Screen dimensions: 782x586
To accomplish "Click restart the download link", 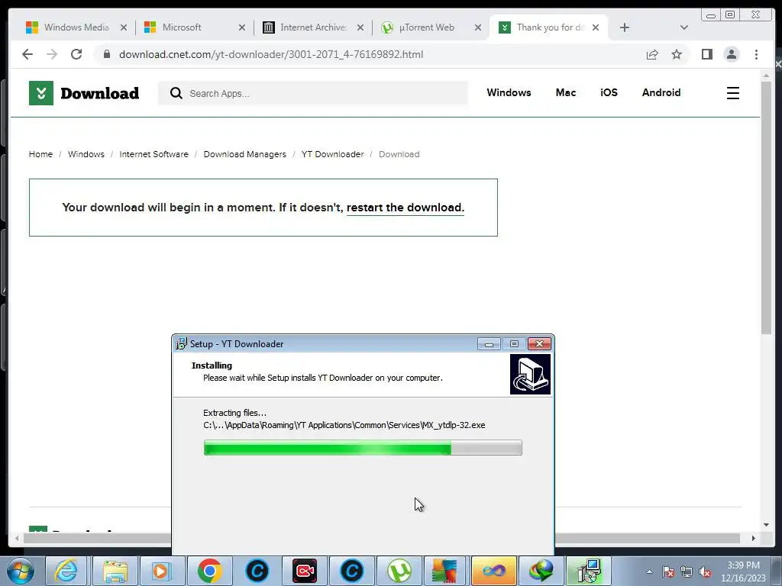I will coord(405,208).
